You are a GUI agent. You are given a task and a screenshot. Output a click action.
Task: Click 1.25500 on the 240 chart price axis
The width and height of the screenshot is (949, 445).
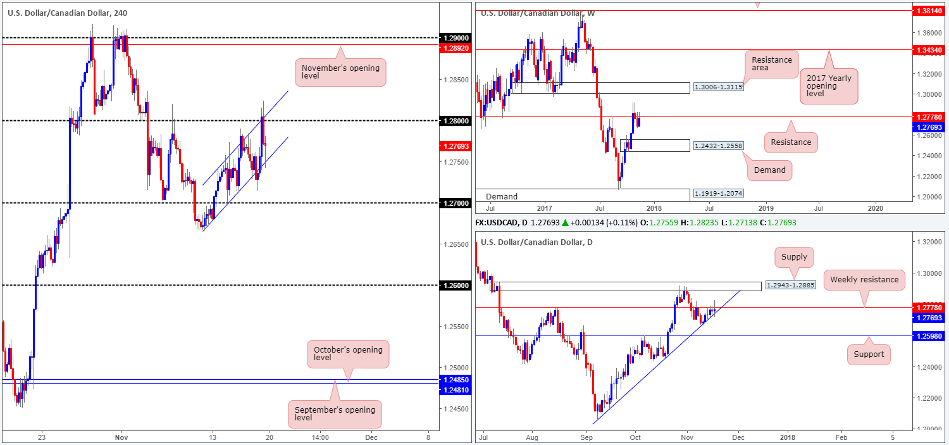point(455,327)
